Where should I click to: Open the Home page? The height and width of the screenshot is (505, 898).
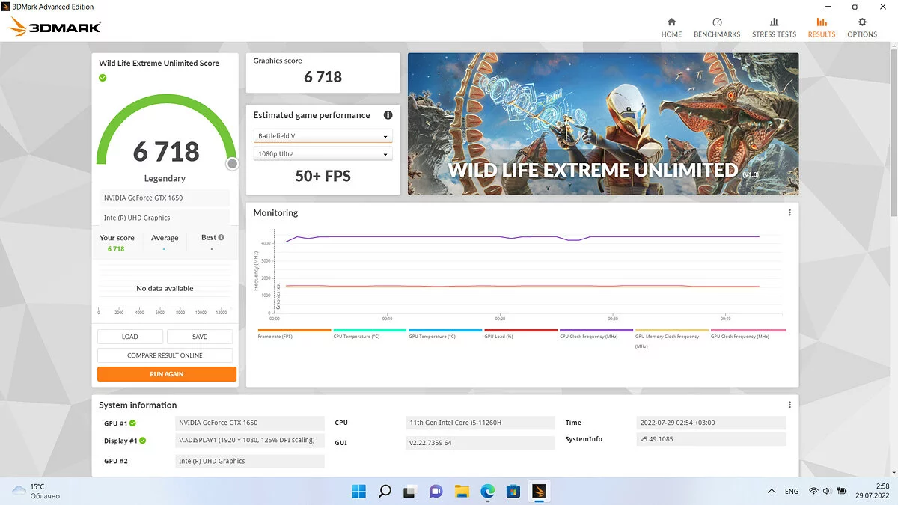pos(671,28)
